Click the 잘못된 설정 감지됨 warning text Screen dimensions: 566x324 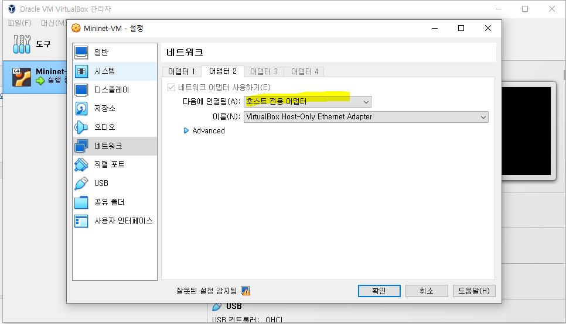pyautogui.click(x=206, y=291)
